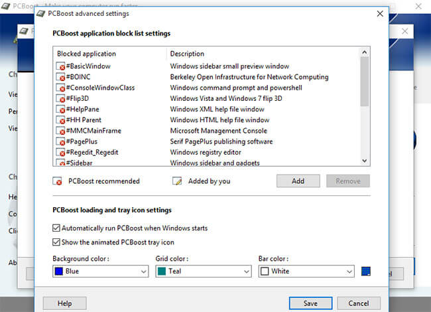Click the blocked icon beside #HH Parent
431x312 pixels.
(60, 120)
